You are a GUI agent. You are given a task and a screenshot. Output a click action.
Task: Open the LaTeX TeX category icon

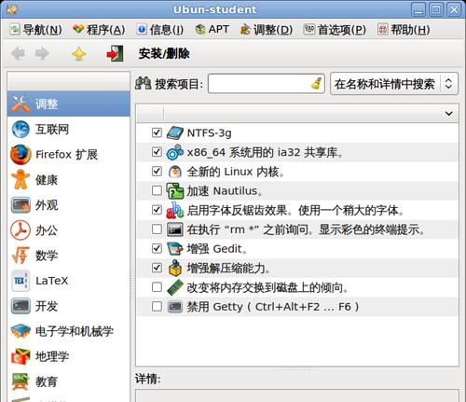click(x=21, y=281)
